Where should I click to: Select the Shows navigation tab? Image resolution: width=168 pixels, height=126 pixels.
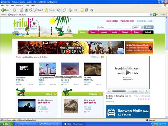pyautogui.click(x=137, y=32)
